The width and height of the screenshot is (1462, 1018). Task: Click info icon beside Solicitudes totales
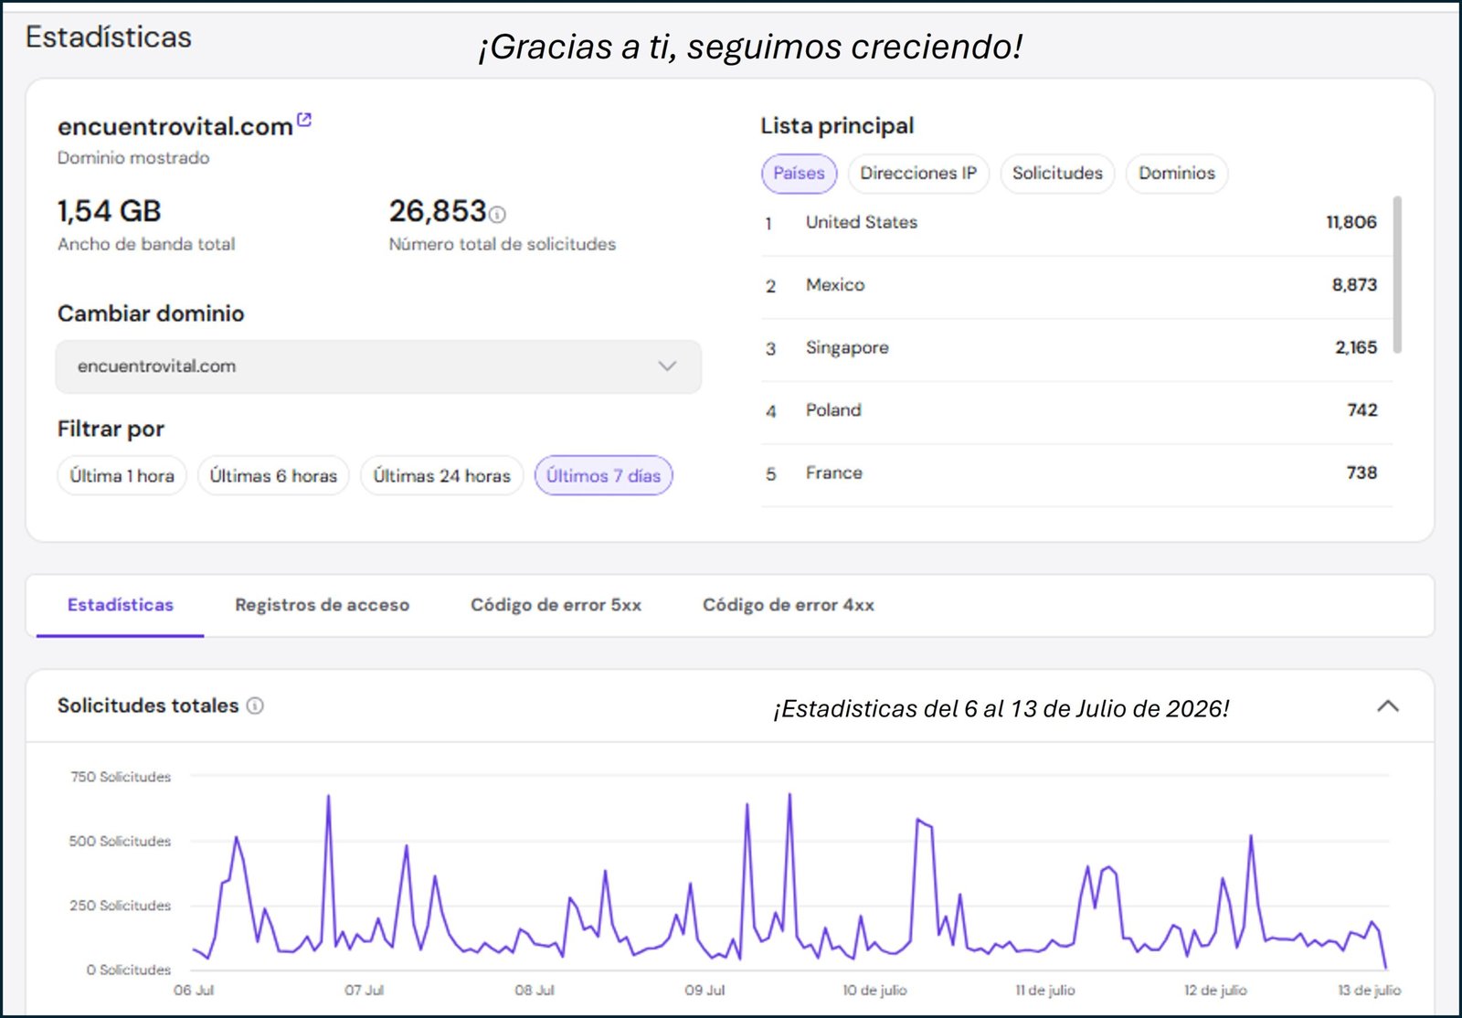pos(256,705)
